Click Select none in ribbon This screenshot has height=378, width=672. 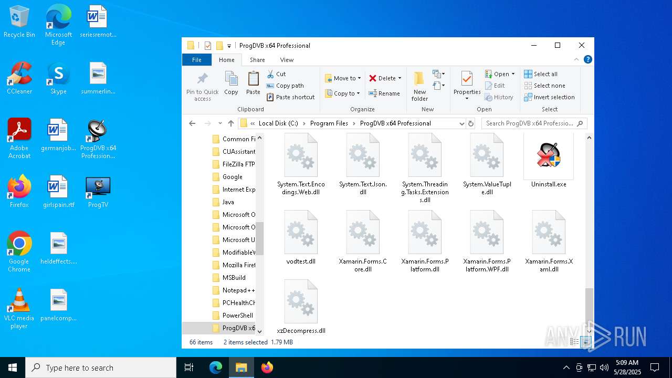pos(544,86)
